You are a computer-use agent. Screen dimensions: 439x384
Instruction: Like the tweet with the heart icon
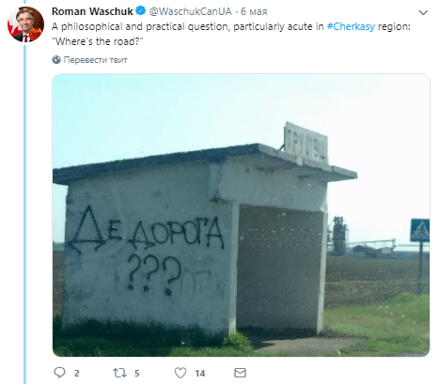[180, 373]
